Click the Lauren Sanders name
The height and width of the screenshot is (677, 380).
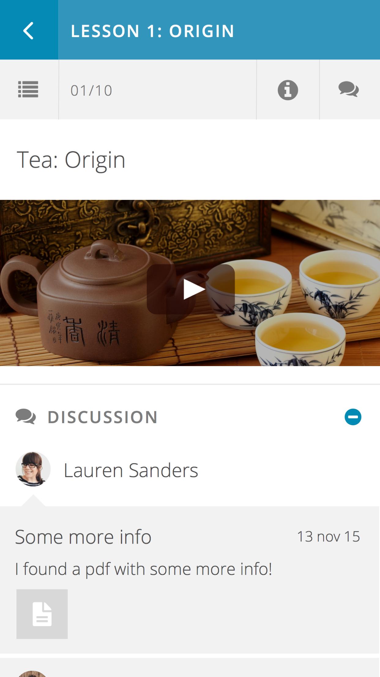pyautogui.click(x=131, y=470)
